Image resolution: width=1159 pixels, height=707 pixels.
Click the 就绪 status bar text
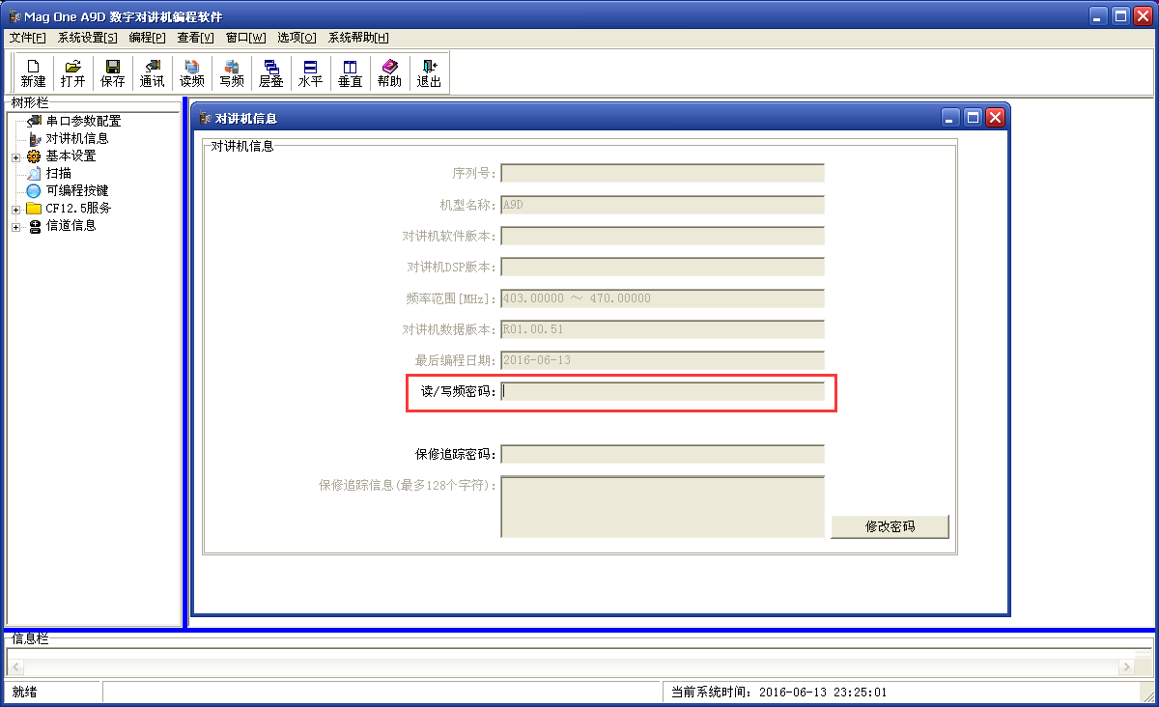tap(25, 692)
